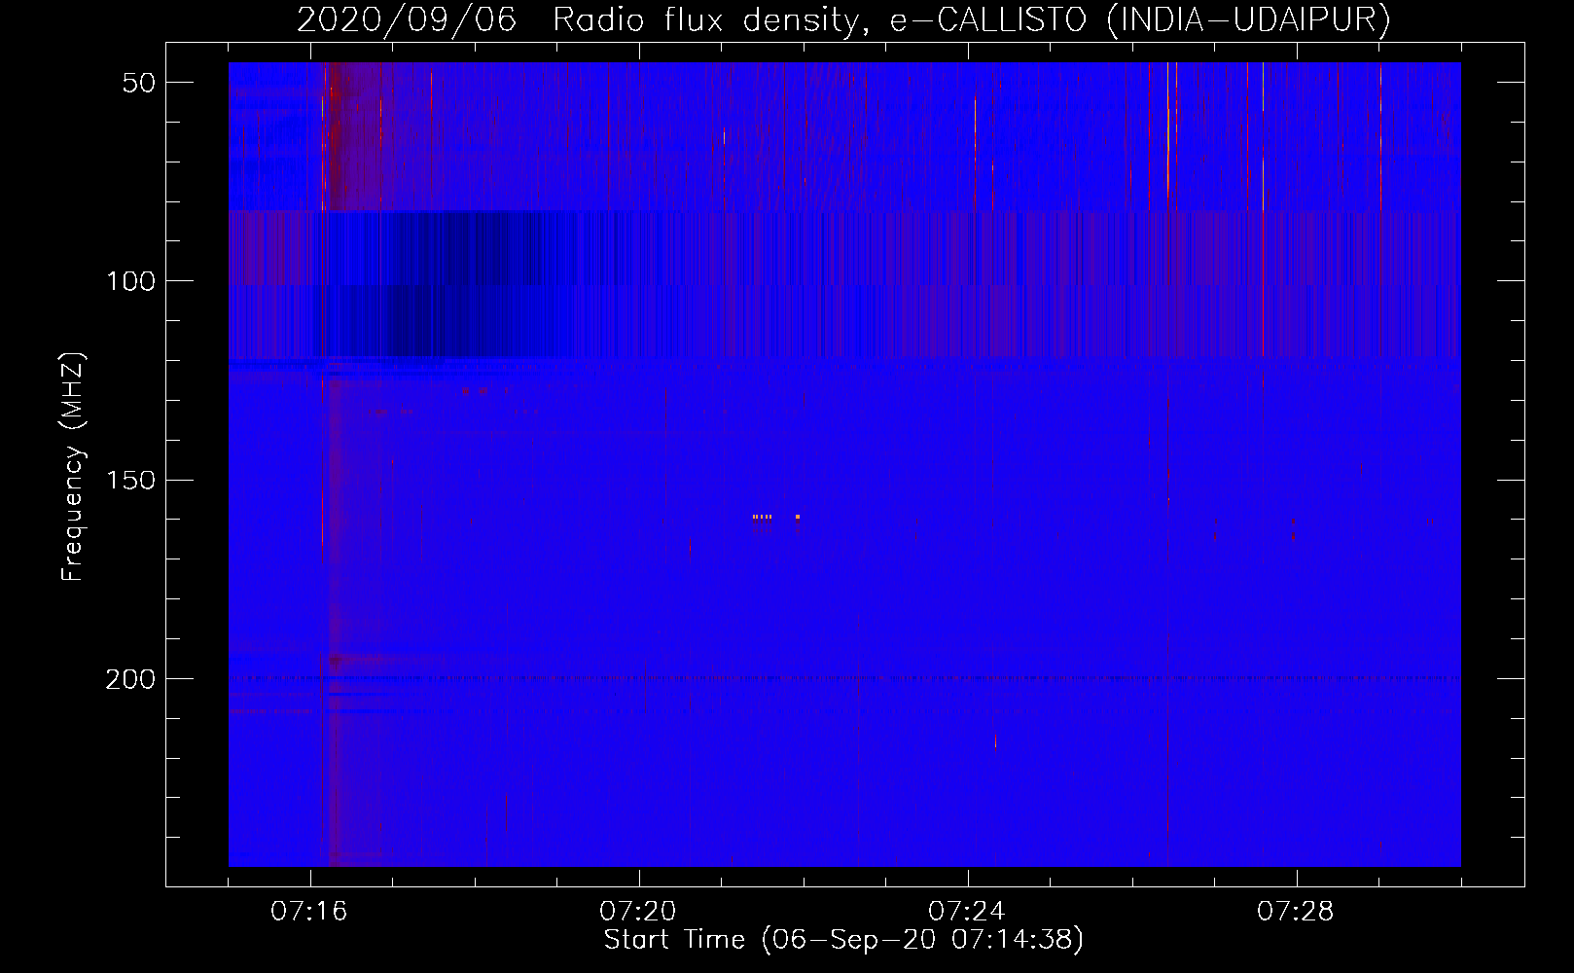Click the plot title "Radio flux density, e-CALLISTO (INDIA-UDAIPUR)"
The height and width of the screenshot is (973, 1574).
pyautogui.click(x=972, y=19)
